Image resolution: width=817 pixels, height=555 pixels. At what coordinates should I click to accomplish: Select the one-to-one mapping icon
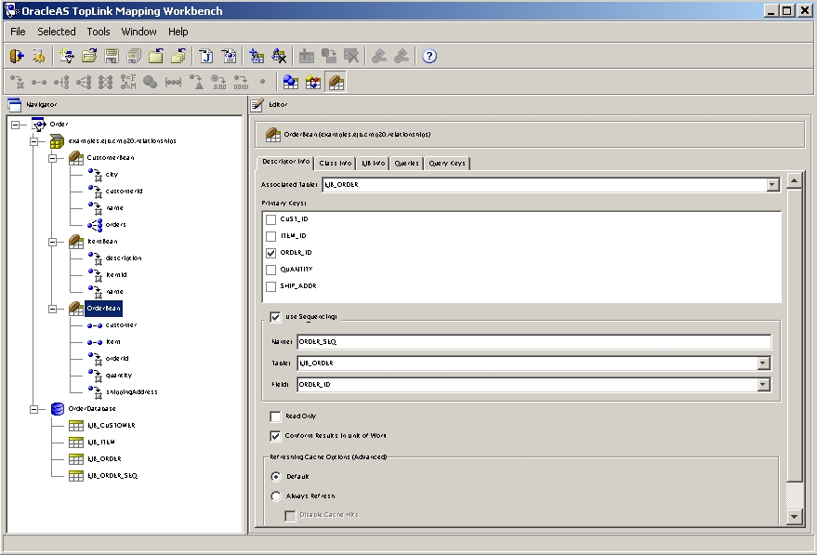click(x=39, y=82)
